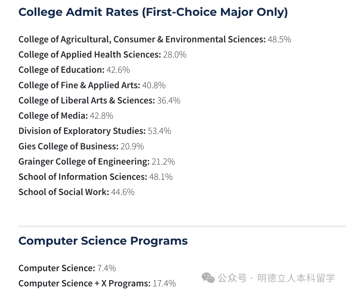This screenshot has width=346, height=292.
Task: Click the 公众号 watermark label
Action: [232, 278]
